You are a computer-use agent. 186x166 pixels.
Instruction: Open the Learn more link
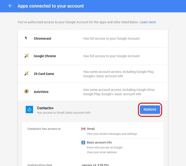pos(148,22)
